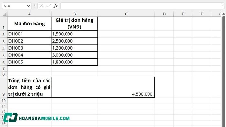Image resolution: width=226 pixels, height=127 pixels.
Task: Select the 'Tổng tiền của các đơn hàng' label cell
Action: pyautogui.click(x=29, y=87)
